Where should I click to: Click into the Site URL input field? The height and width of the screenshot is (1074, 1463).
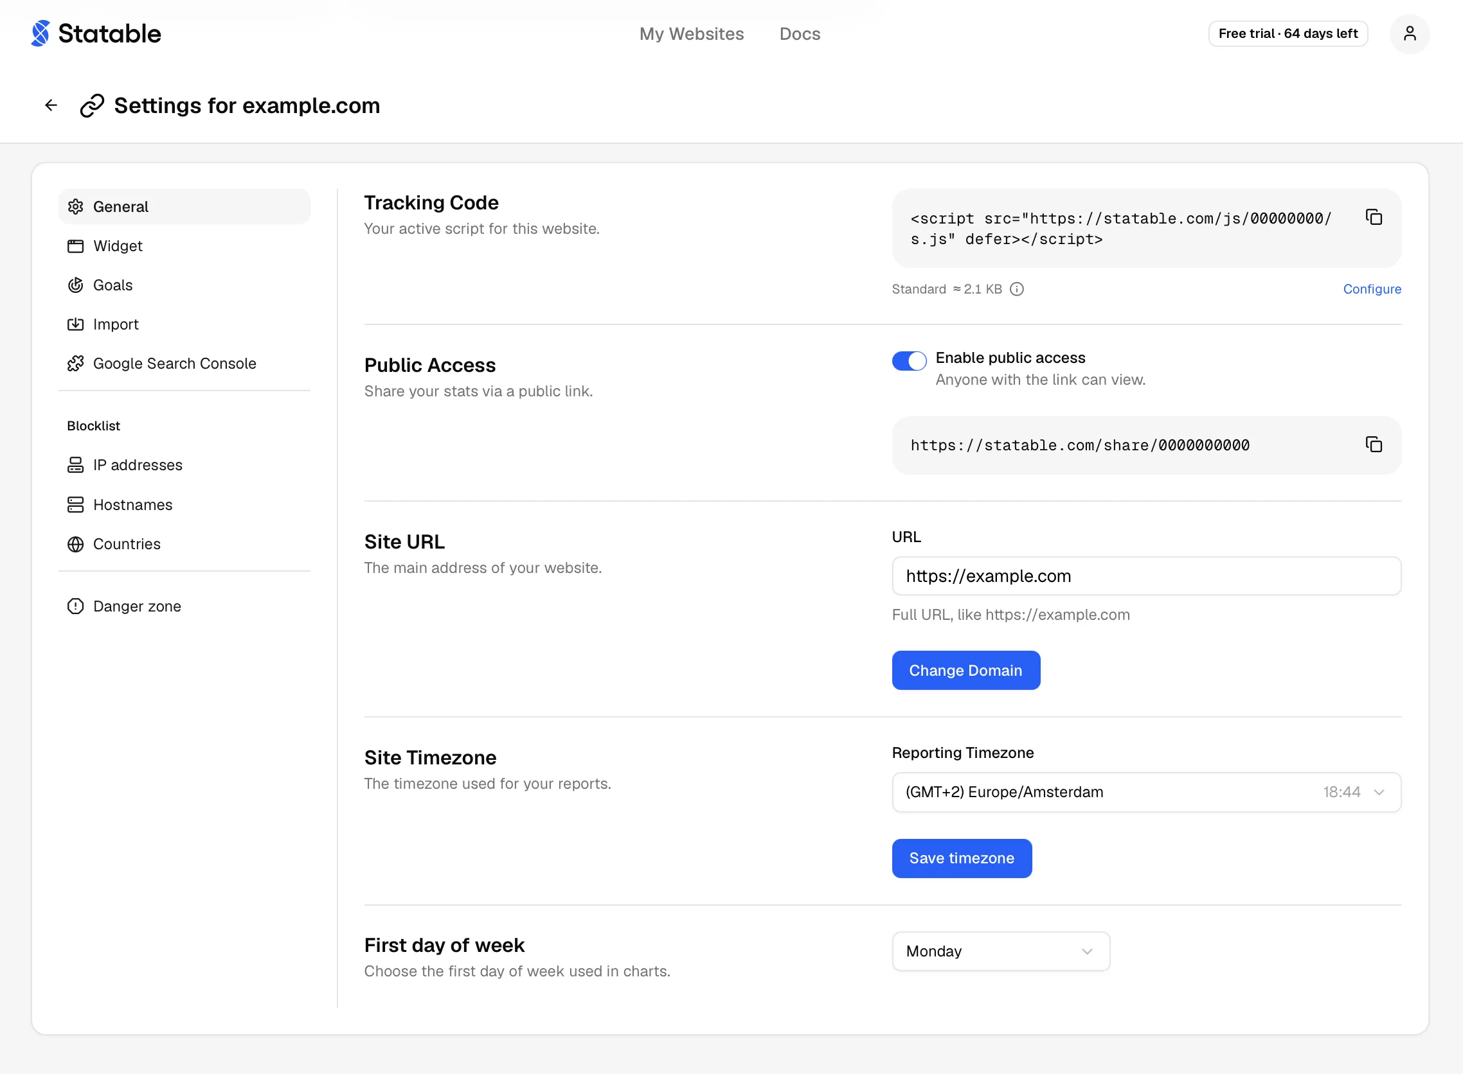[x=1146, y=576]
